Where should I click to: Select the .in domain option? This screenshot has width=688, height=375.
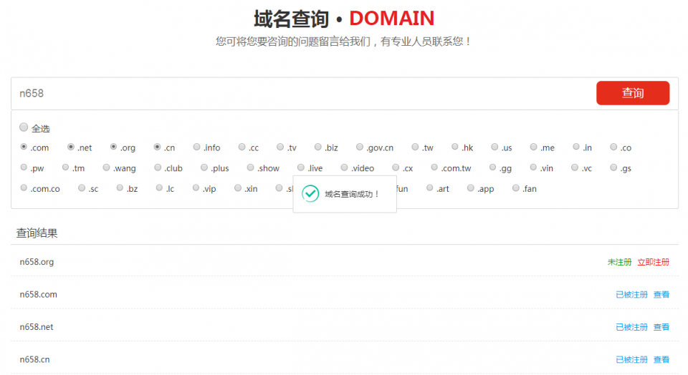(x=576, y=147)
